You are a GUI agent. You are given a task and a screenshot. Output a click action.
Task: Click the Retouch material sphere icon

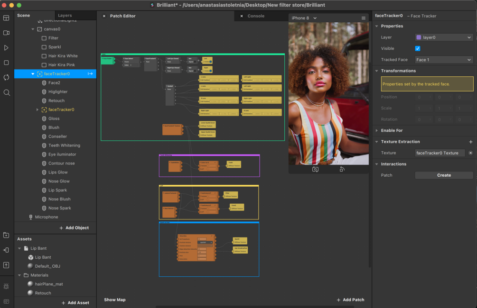tap(30, 293)
